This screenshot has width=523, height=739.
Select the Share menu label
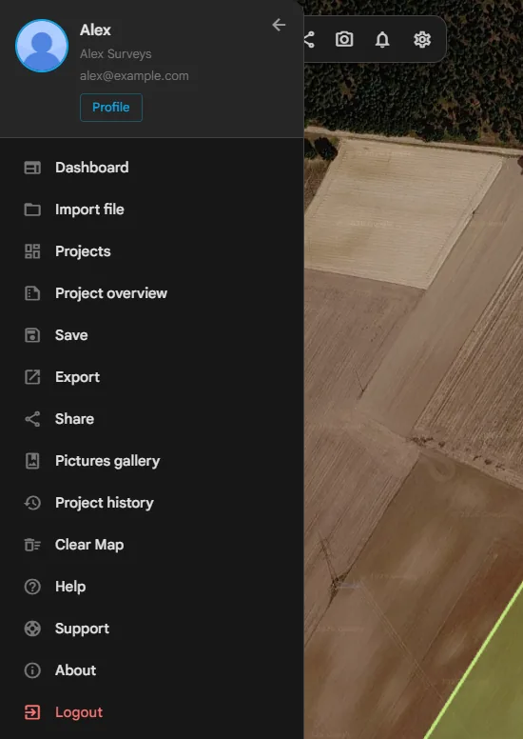(74, 419)
